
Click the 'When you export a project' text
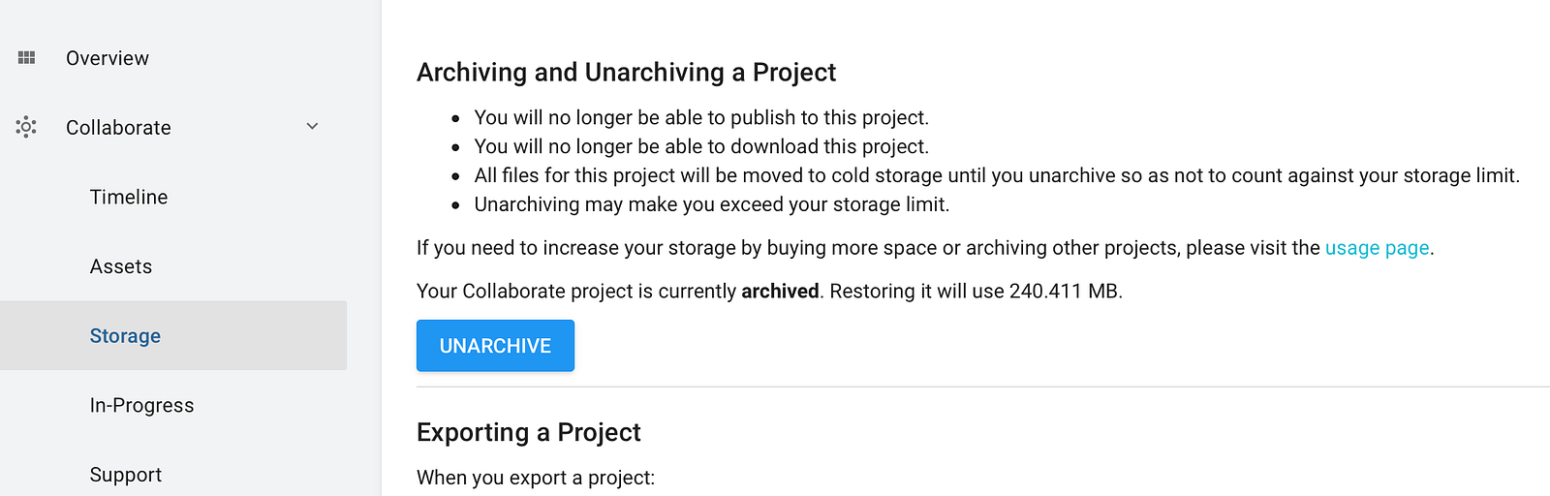coord(536,478)
